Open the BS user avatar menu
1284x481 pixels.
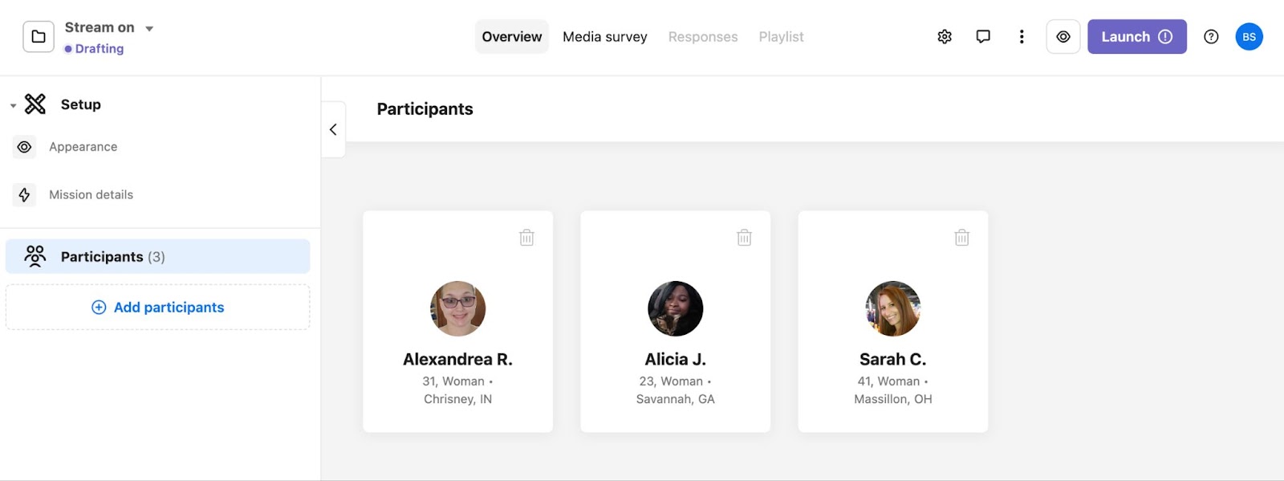pyautogui.click(x=1249, y=37)
